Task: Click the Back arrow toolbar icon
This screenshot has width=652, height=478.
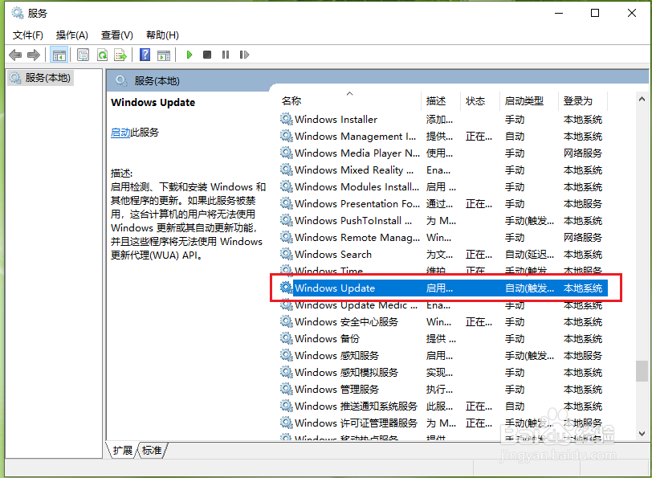Action: pos(15,55)
